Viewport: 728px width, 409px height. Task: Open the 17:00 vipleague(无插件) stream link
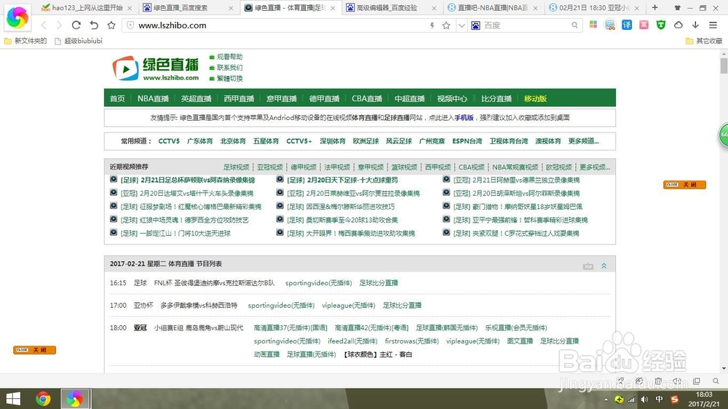tap(348, 306)
